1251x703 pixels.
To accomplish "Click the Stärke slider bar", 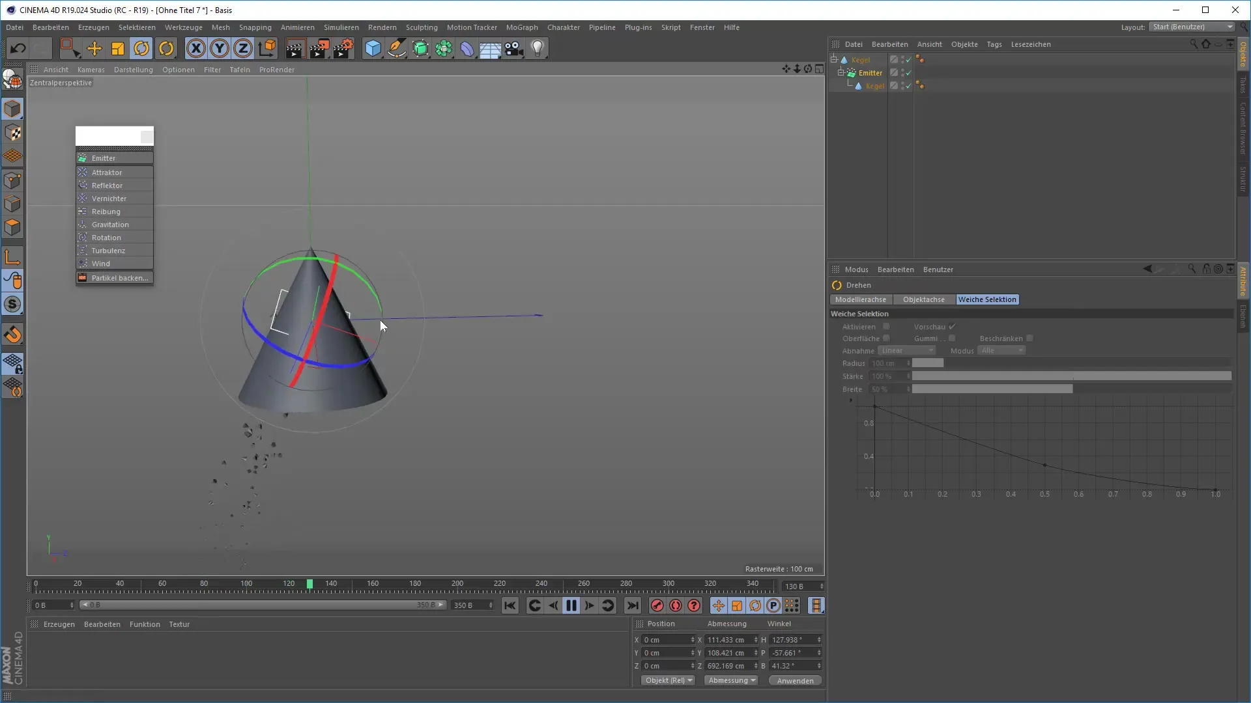I will pyautogui.click(x=1071, y=376).
